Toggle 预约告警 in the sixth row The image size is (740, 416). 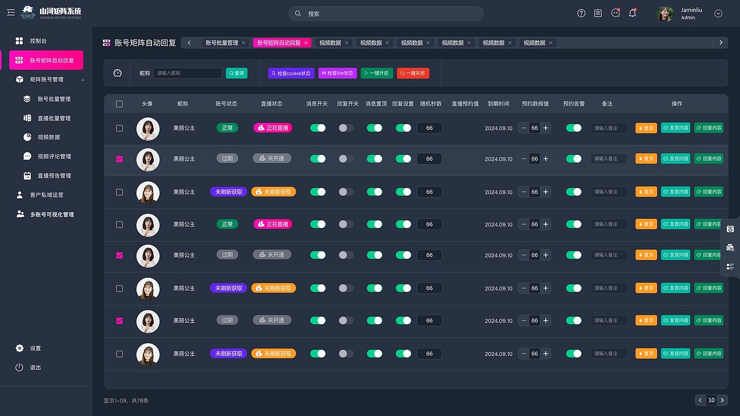573,288
